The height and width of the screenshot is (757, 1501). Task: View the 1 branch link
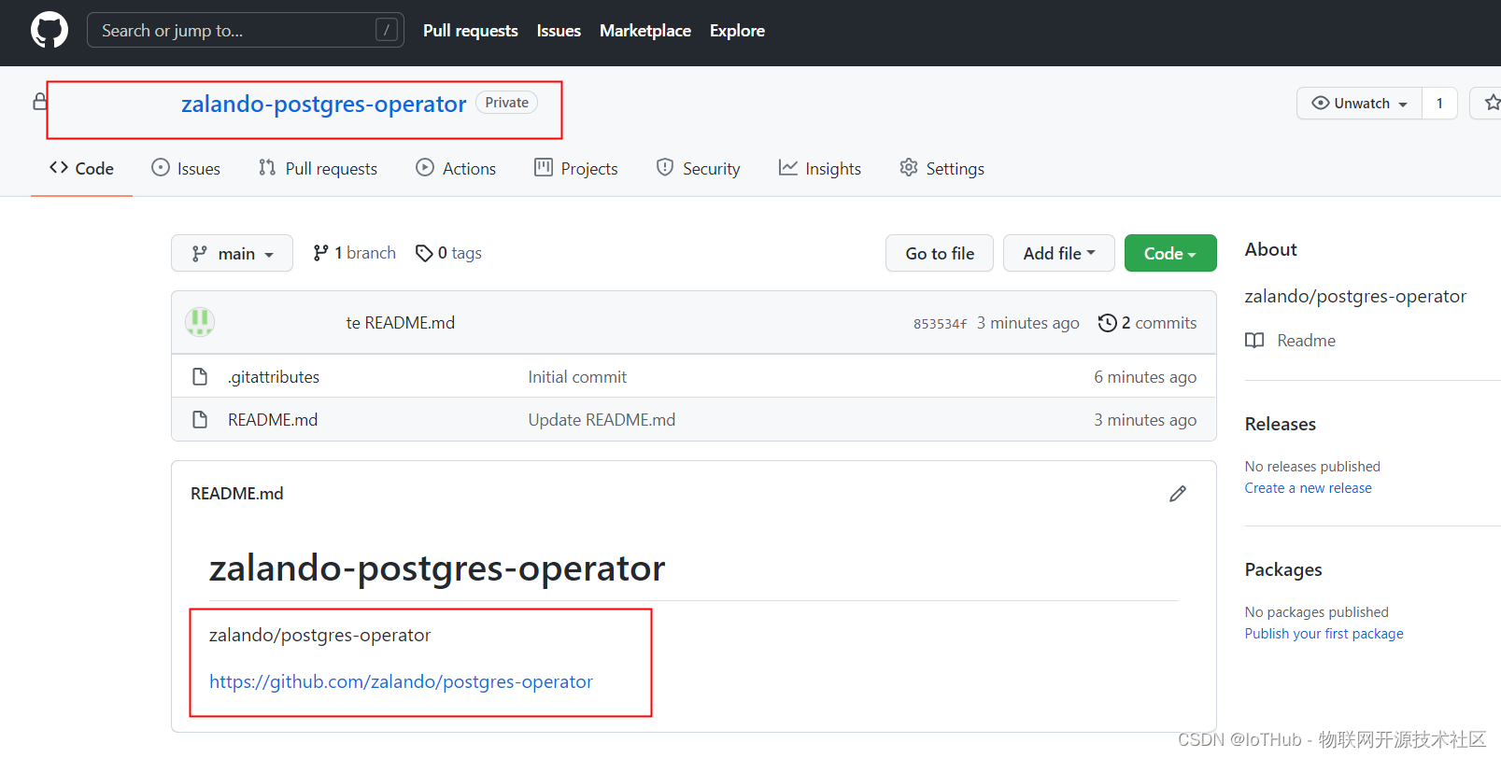pos(354,253)
